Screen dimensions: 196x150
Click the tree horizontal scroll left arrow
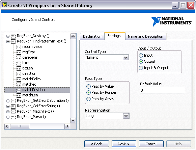click(x=7, y=126)
